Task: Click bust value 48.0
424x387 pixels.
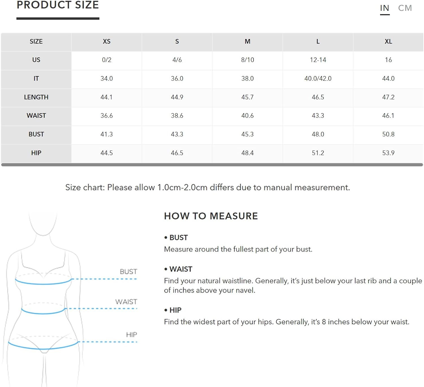Action: (318, 134)
